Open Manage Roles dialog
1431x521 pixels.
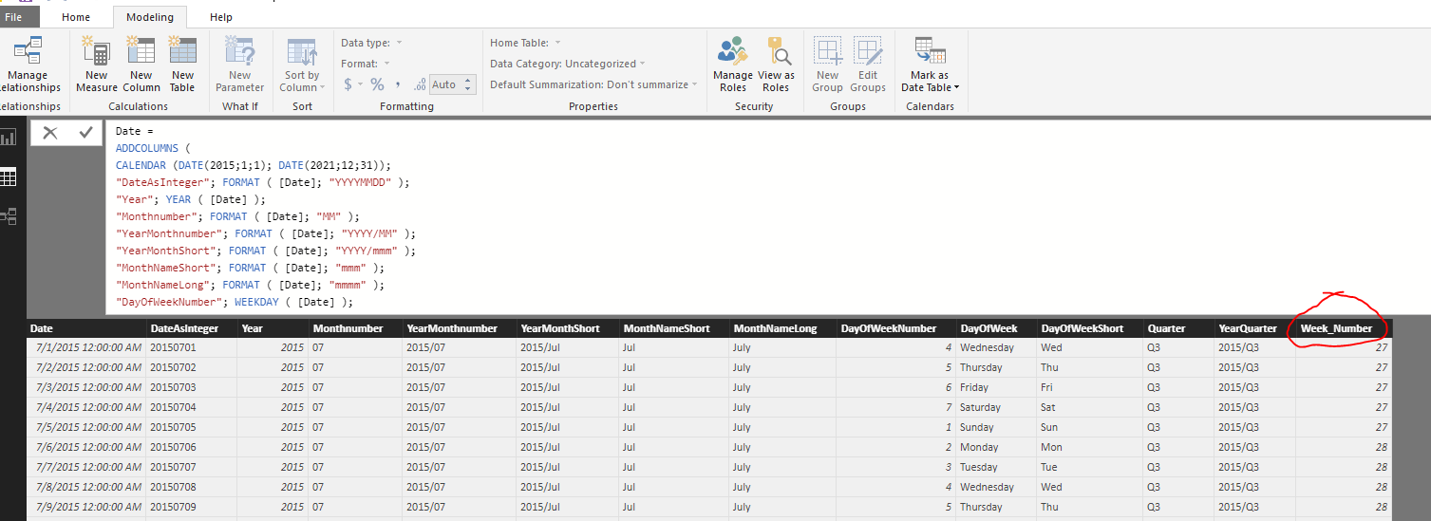click(x=732, y=65)
